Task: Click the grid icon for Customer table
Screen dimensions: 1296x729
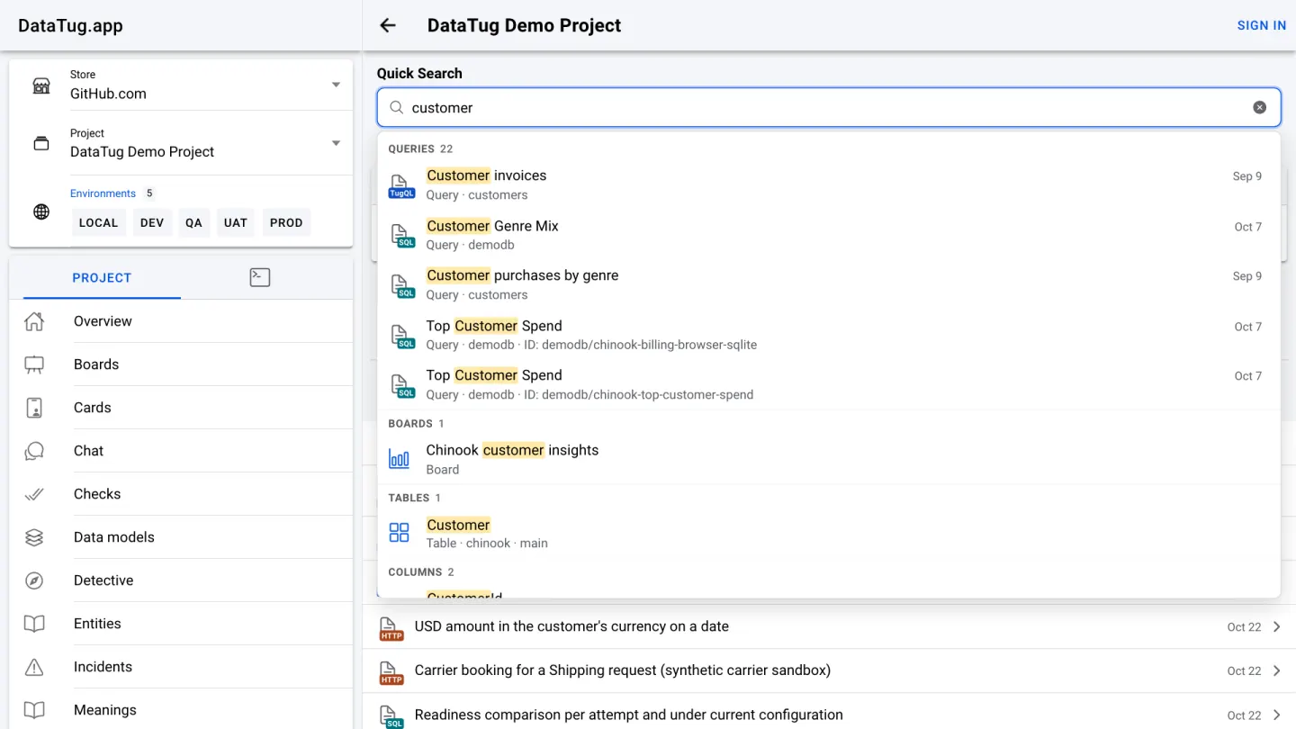Action: tap(399, 533)
